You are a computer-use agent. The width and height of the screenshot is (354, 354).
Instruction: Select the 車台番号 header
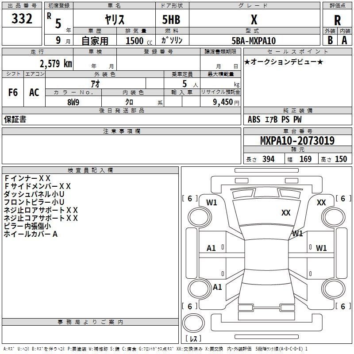click(297, 131)
